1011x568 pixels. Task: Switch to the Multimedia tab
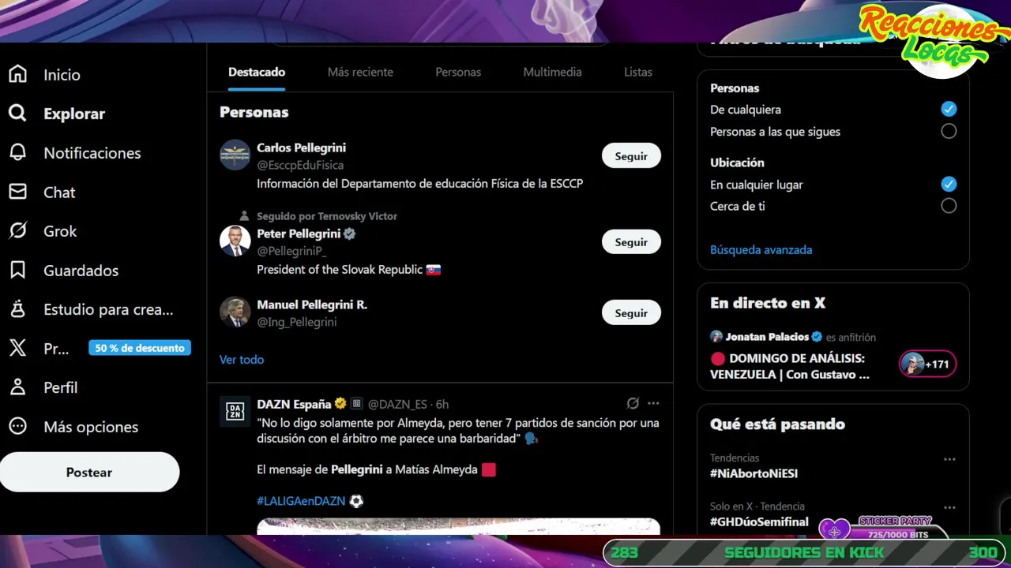(552, 72)
